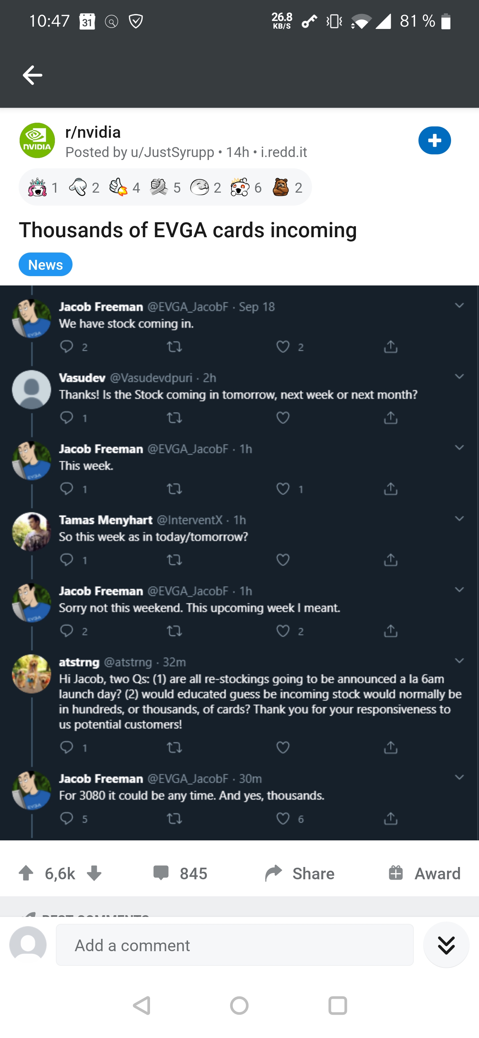Tap the News flair tag
Viewport: 479px width, 1038px height.
46,265
